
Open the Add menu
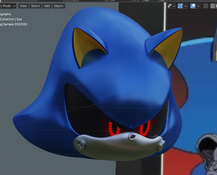point(47,6)
